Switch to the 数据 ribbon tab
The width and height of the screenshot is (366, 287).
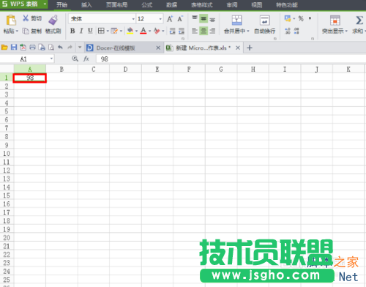pos(171,5)
